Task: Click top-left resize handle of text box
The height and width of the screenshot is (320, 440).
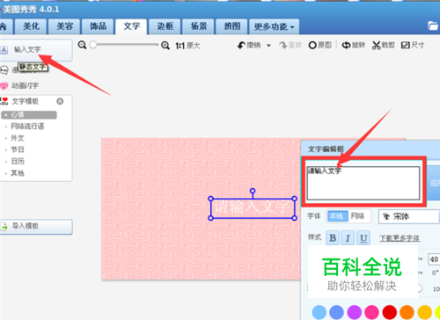Action: (210, 199)
